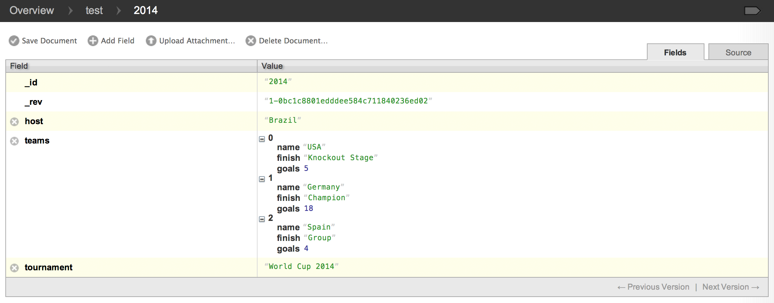Click the "2014" _id value
774x303 pixels.
click(278, 81)
